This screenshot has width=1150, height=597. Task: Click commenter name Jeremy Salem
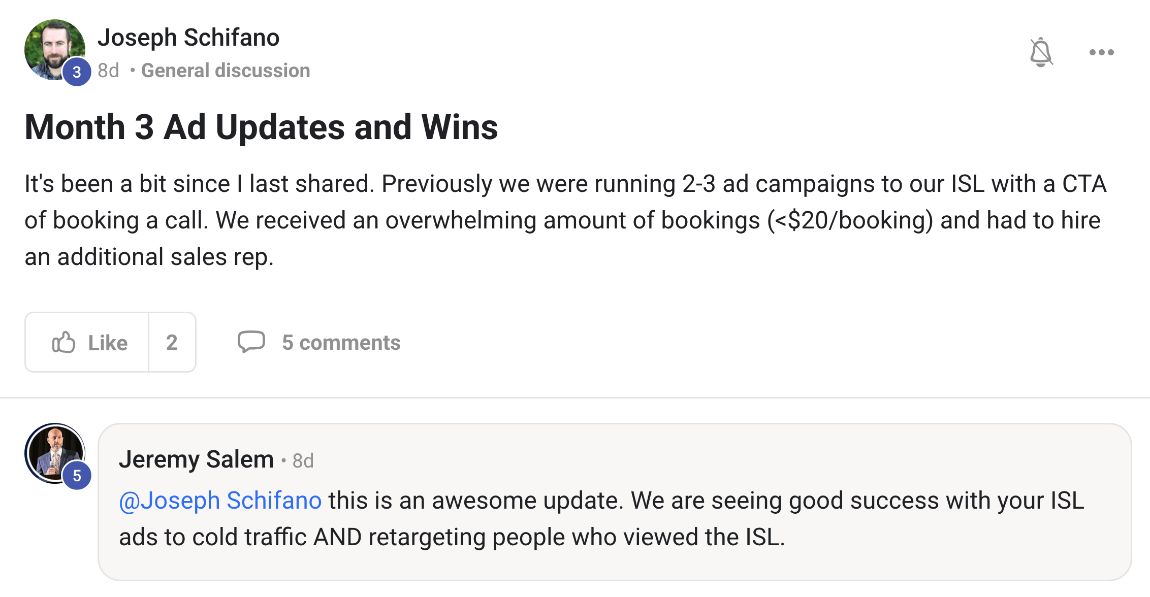[196, 459]
